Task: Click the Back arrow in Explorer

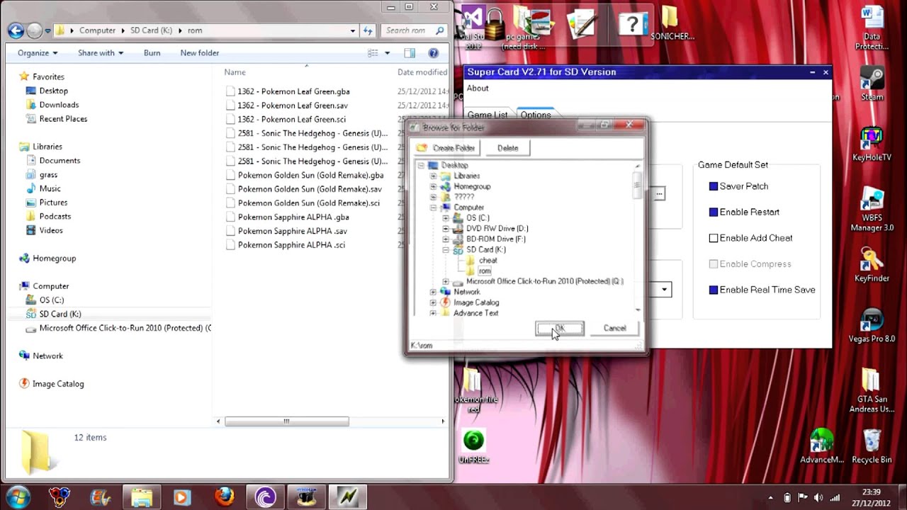Action: pyautogui.click(x=16, y=30)
